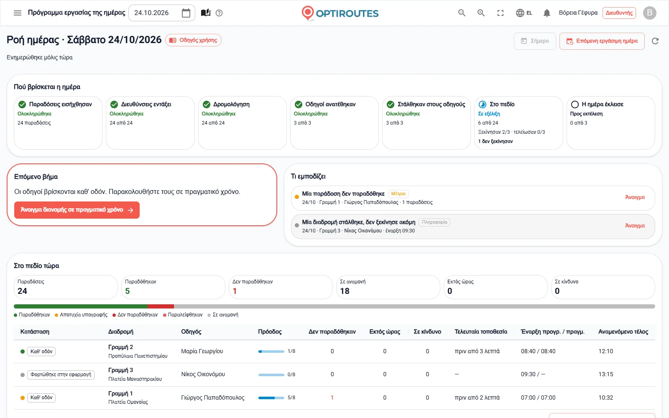Click the search magnifier icon
669x418 pixels.
(x=462, y=13)
